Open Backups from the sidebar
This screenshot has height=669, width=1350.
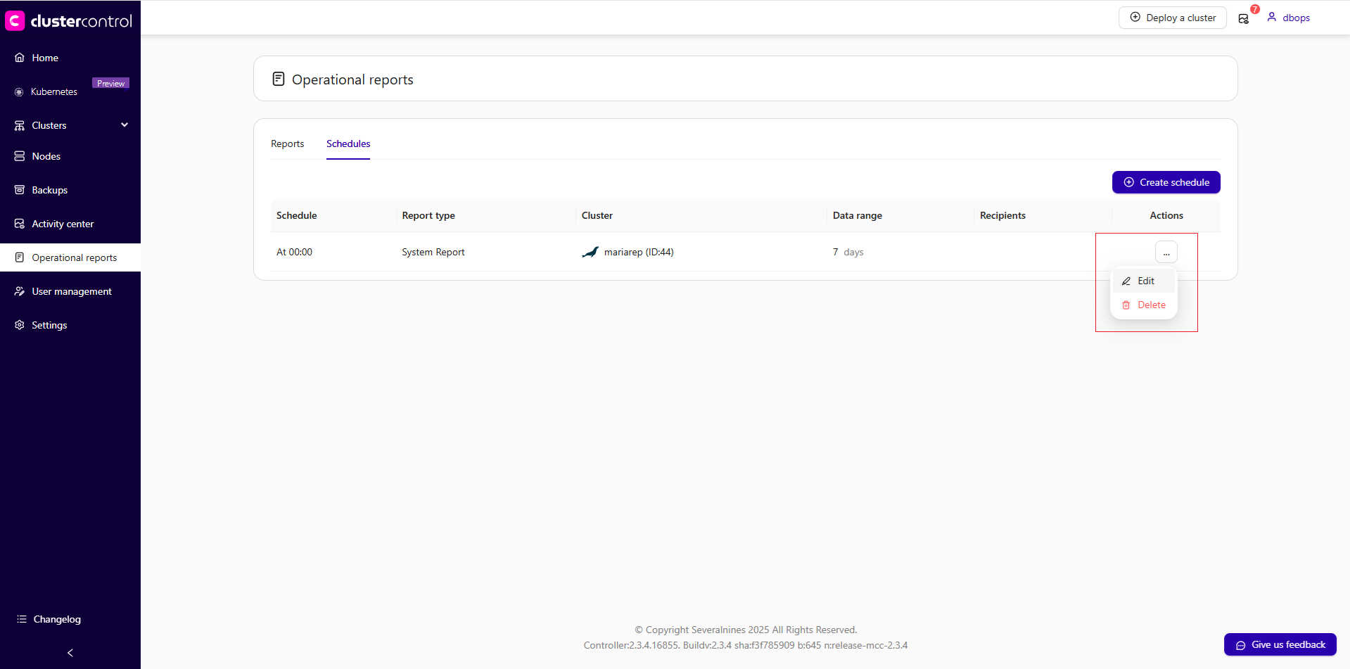[x=49, y=190]
